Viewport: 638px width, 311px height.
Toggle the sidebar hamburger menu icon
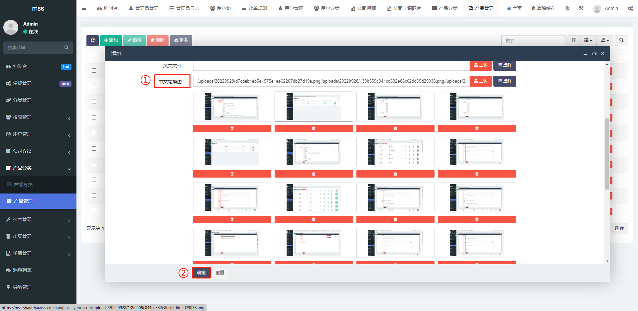click(x=84, y=8)
